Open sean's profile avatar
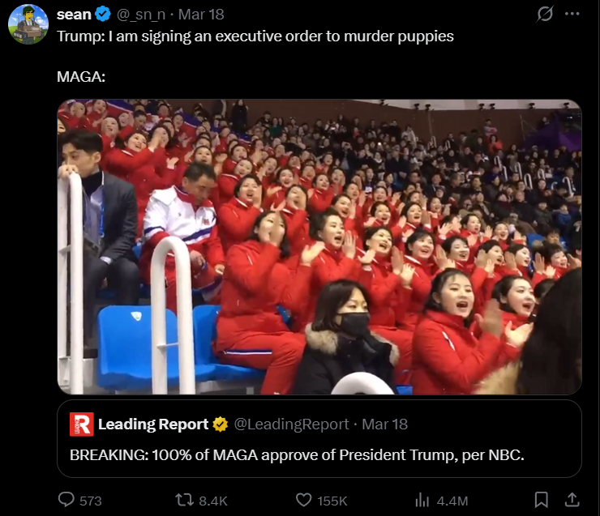This screenshot has width=600, height=516. [x=28, y=24]
